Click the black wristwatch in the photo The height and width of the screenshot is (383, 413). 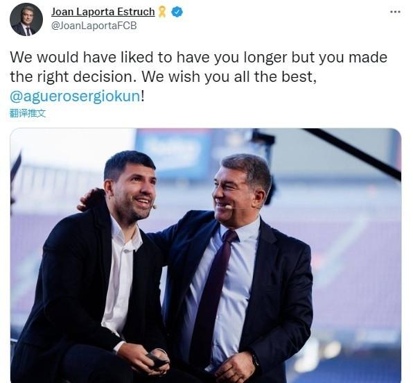pyautogui.click(x=255, y=361)
